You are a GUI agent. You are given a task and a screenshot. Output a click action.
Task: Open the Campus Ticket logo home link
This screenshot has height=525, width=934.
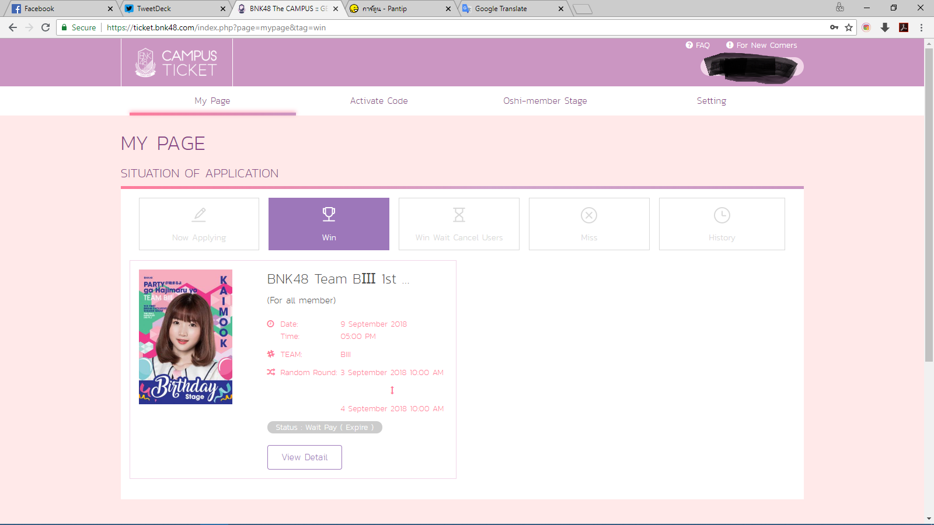[176, 62]
